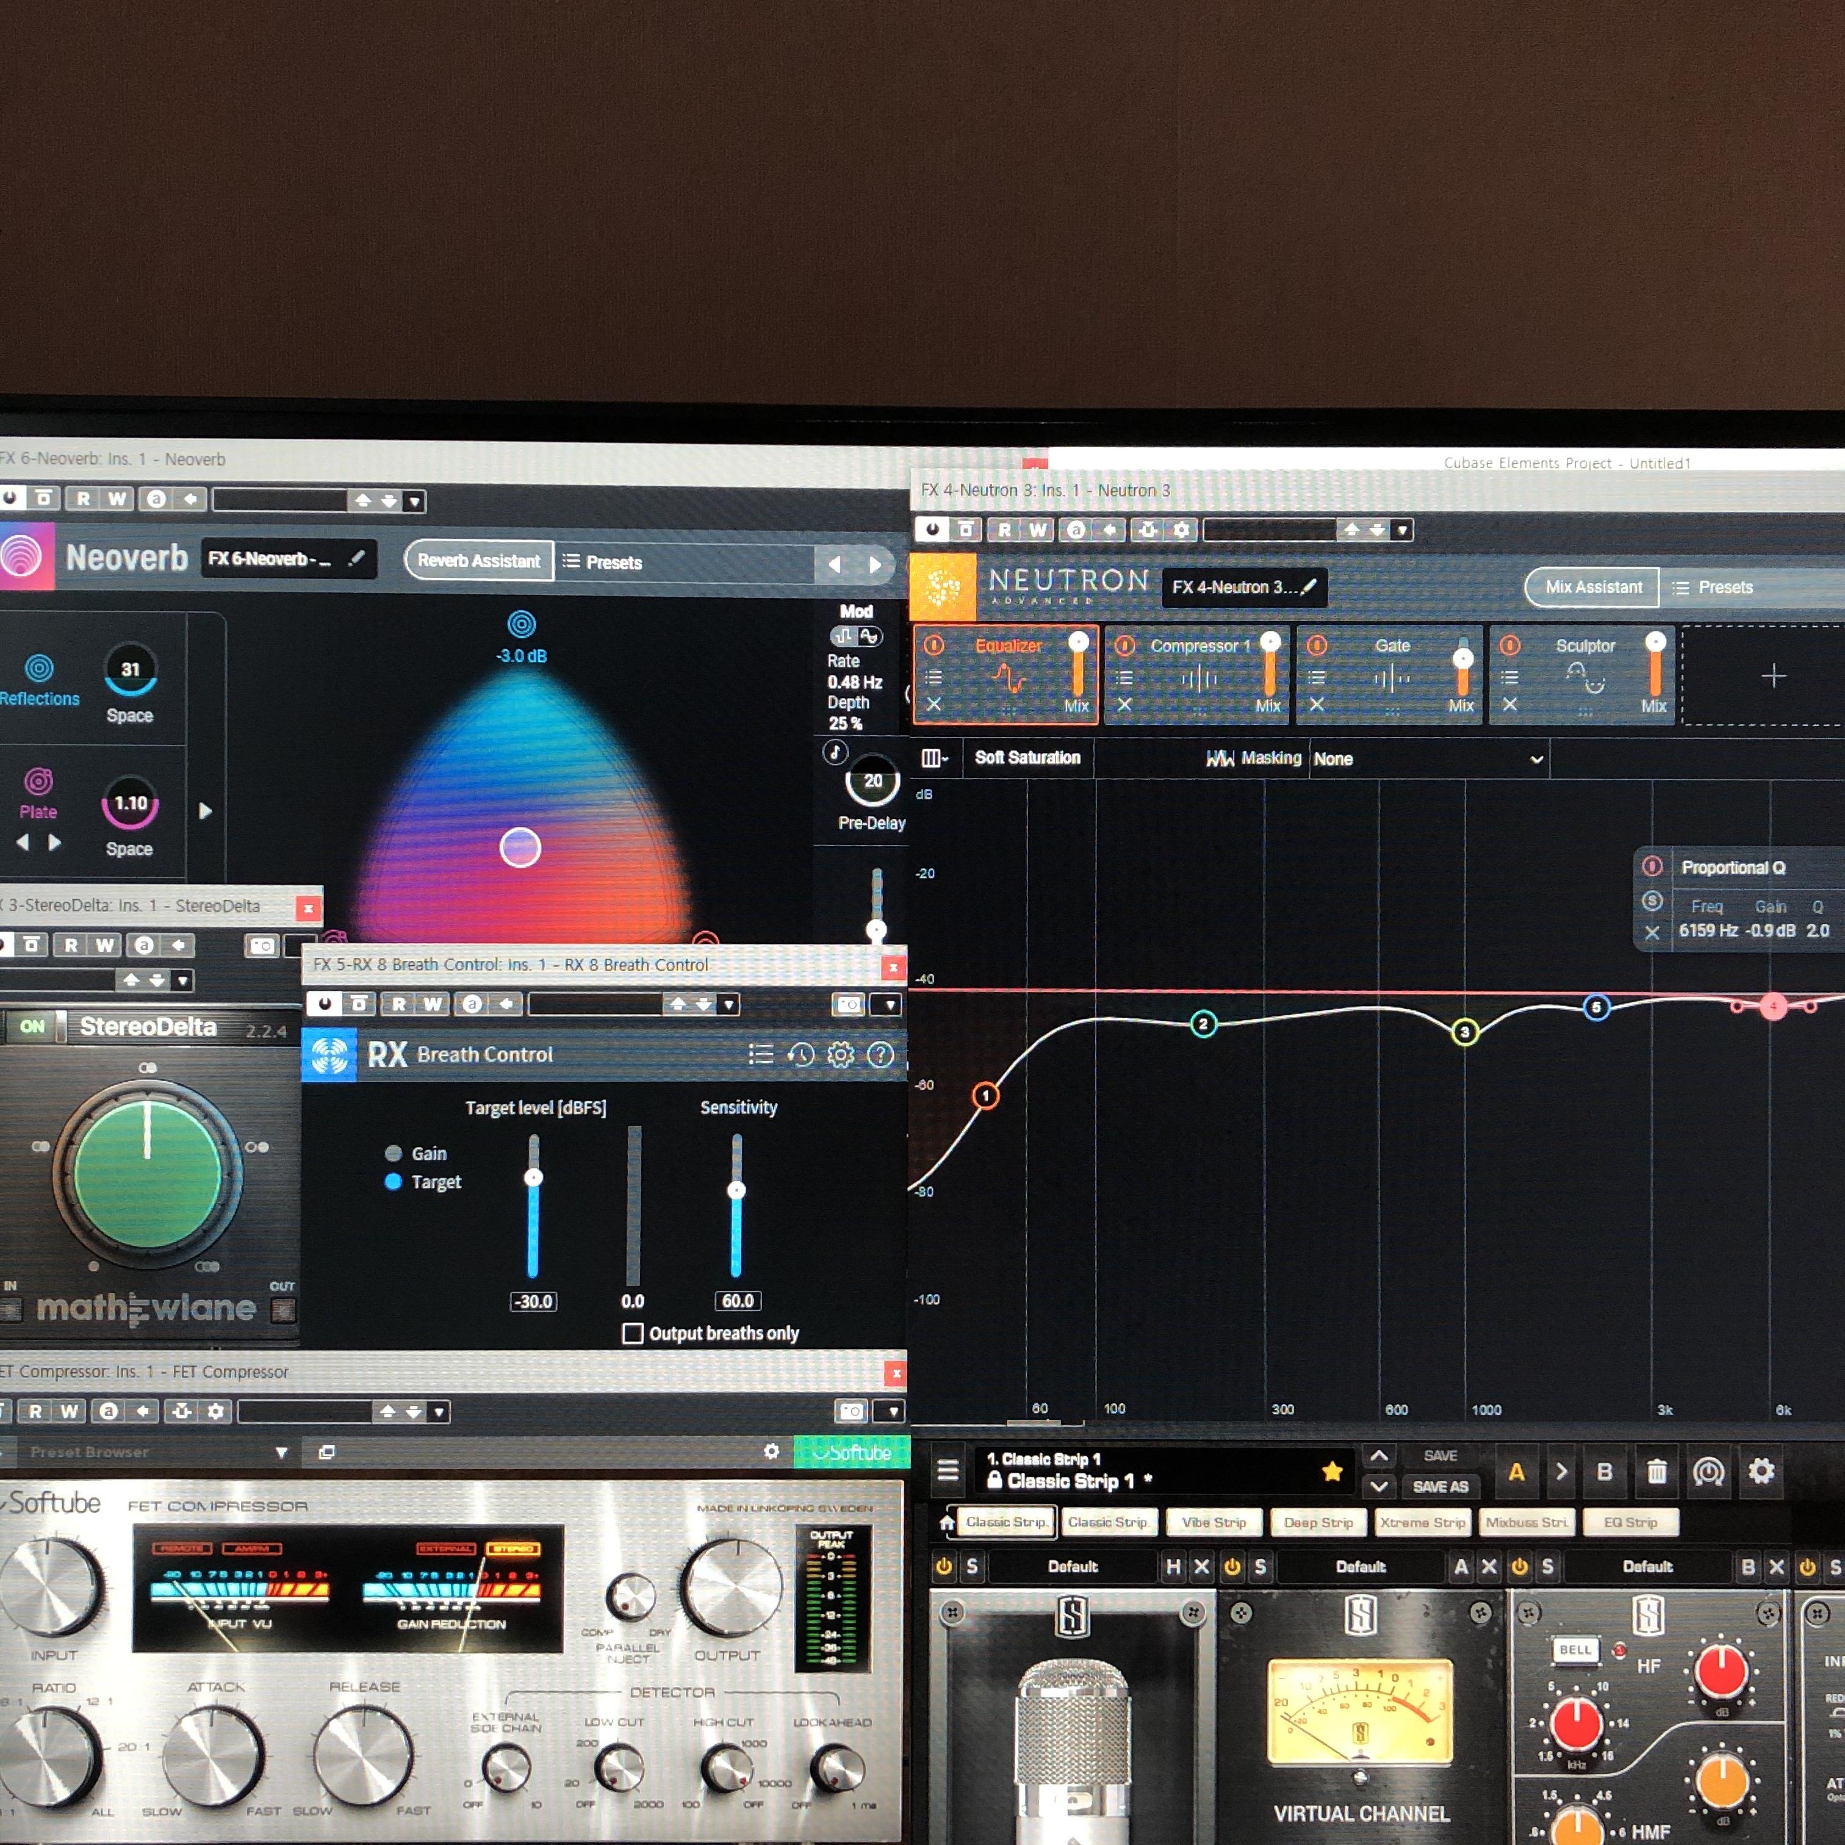This screenshot has width=1845, height=1845.
Task: Open RX Breath Control history icon
Action: pyautogui.click(x=800, y=1054)
